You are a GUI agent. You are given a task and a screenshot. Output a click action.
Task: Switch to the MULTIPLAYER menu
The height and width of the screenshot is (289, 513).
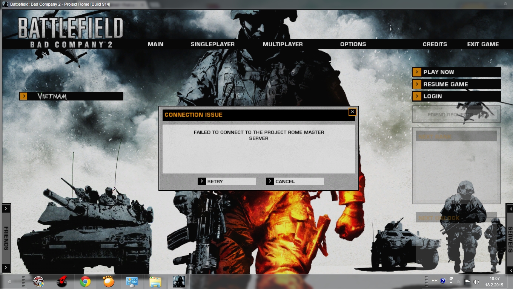[283, 44]
